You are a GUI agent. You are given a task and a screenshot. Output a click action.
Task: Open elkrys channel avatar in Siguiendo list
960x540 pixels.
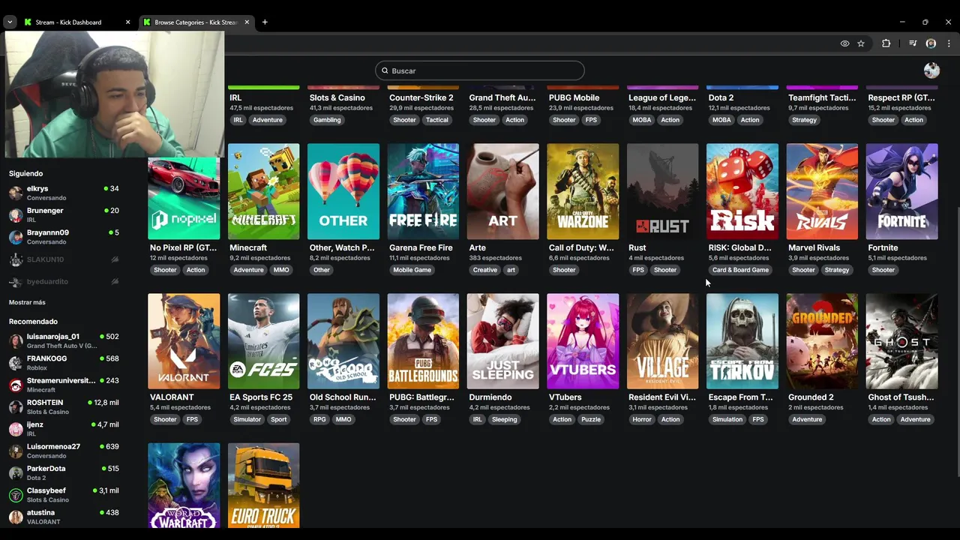[16, 193]
